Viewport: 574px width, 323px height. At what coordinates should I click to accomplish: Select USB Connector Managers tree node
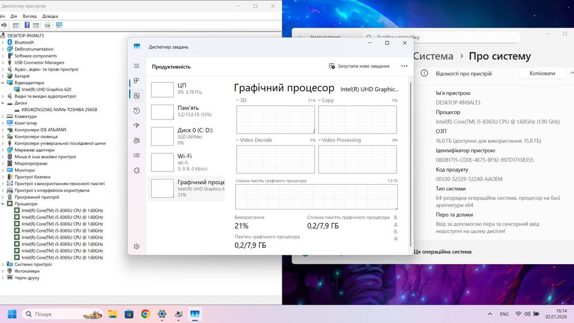[39, 63]
